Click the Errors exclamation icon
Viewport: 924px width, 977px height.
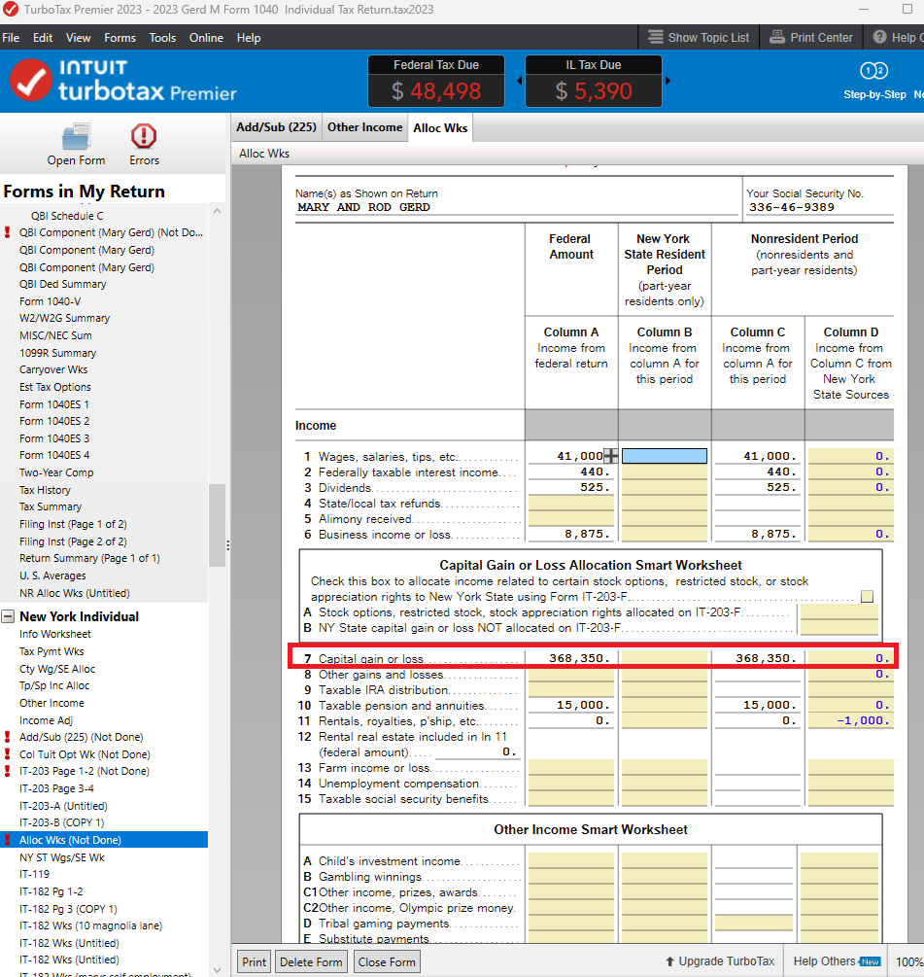(x=144, y=136)
